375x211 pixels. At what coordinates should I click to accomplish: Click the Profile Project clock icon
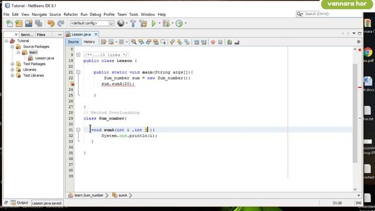179,23
